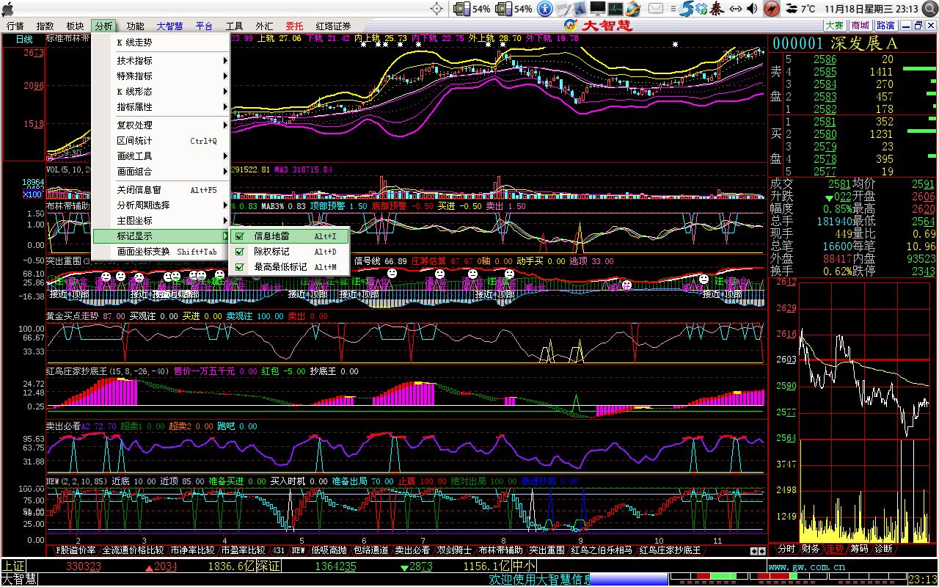Open the 板块 menu
This screenshot has height=587, width=939.
75,26
